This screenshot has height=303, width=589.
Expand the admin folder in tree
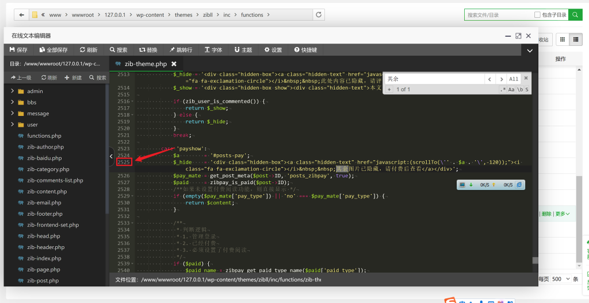point(13,91)
